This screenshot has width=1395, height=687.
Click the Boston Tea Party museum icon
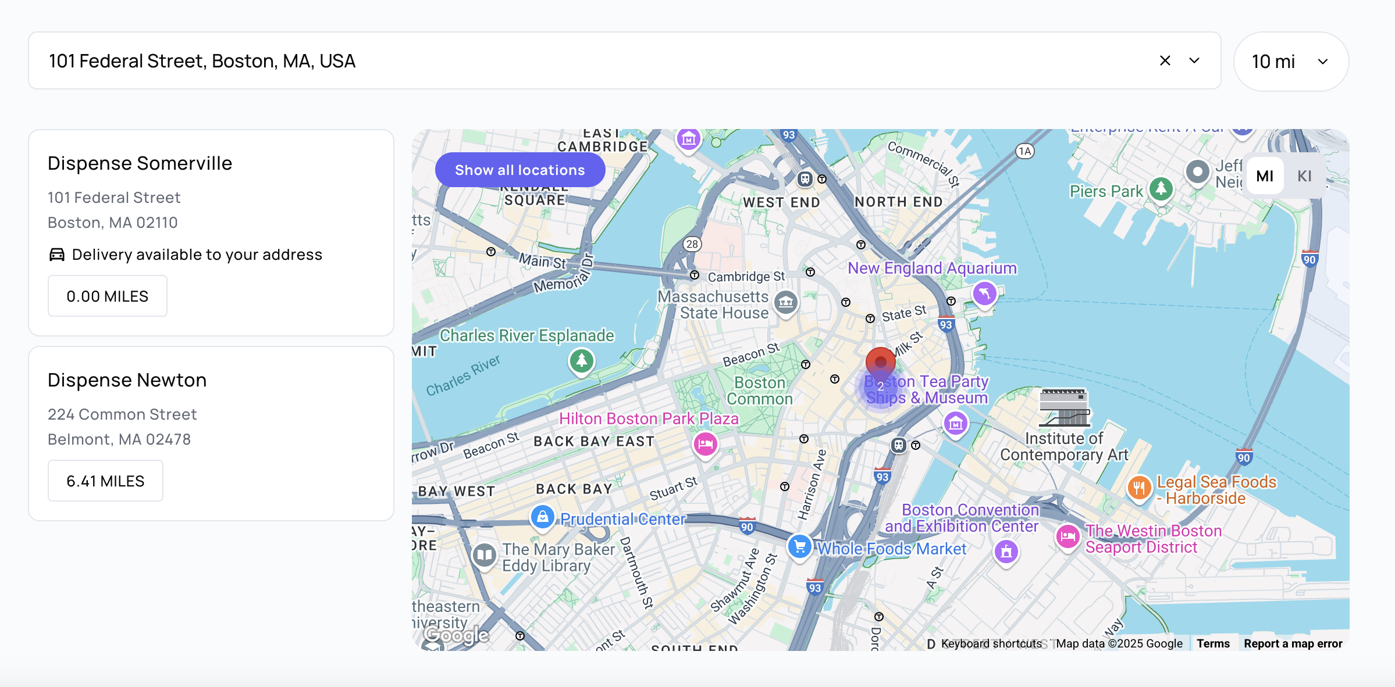[x=956, y=424]
